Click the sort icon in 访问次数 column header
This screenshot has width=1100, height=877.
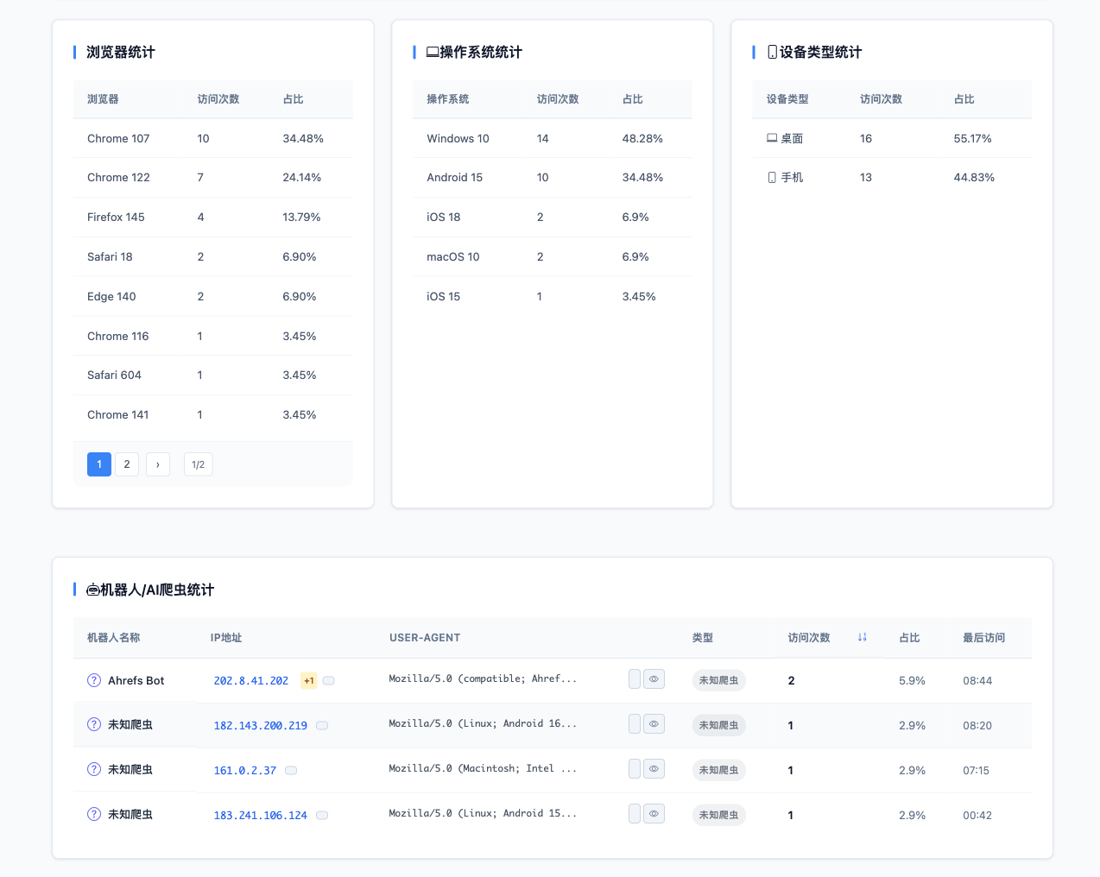(x=862, y=638)
